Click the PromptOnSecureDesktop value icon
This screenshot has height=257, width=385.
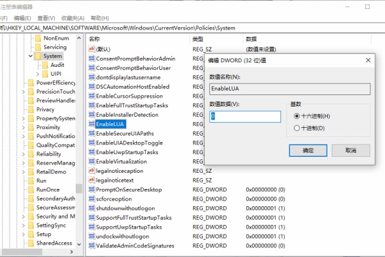[x=91, y=190]
